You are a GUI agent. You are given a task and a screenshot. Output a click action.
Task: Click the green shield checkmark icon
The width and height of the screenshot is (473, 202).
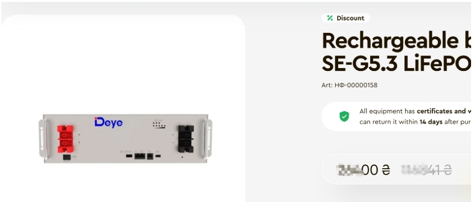click(344, 116)
